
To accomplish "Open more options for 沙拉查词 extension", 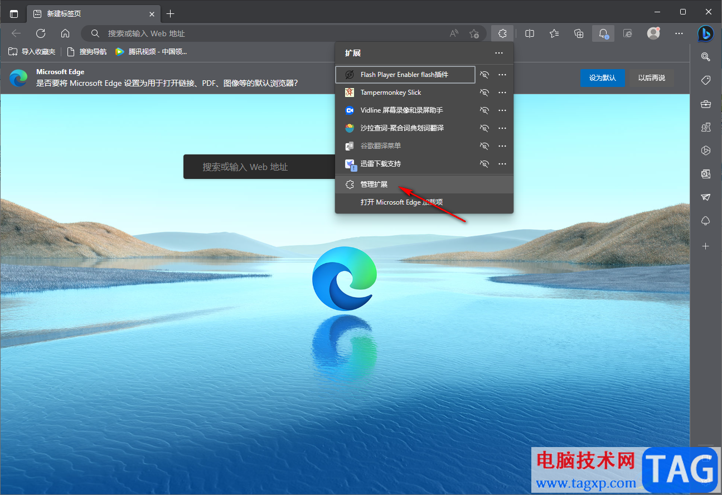I will point(502,128).
